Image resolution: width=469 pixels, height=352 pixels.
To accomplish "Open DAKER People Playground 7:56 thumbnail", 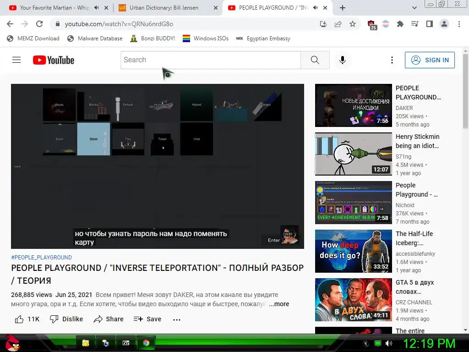I will [353, 105].
